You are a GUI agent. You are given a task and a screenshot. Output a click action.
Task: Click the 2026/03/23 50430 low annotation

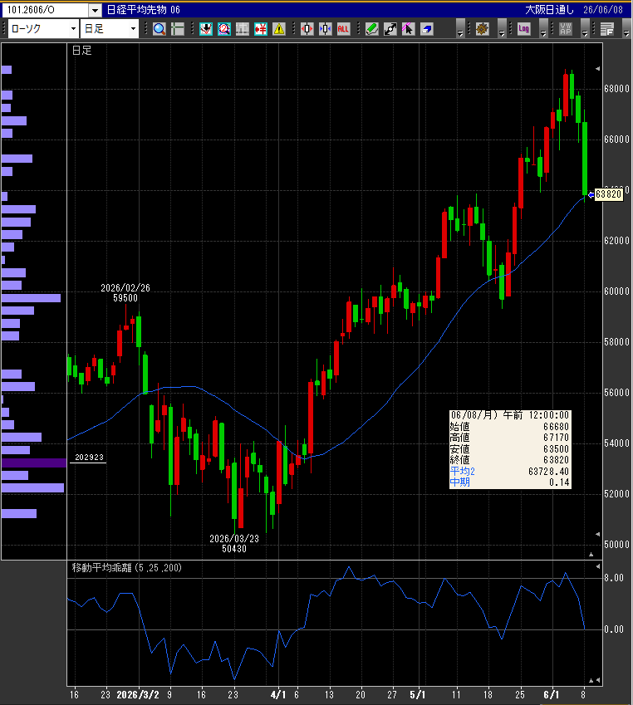(x=234, y=543)
